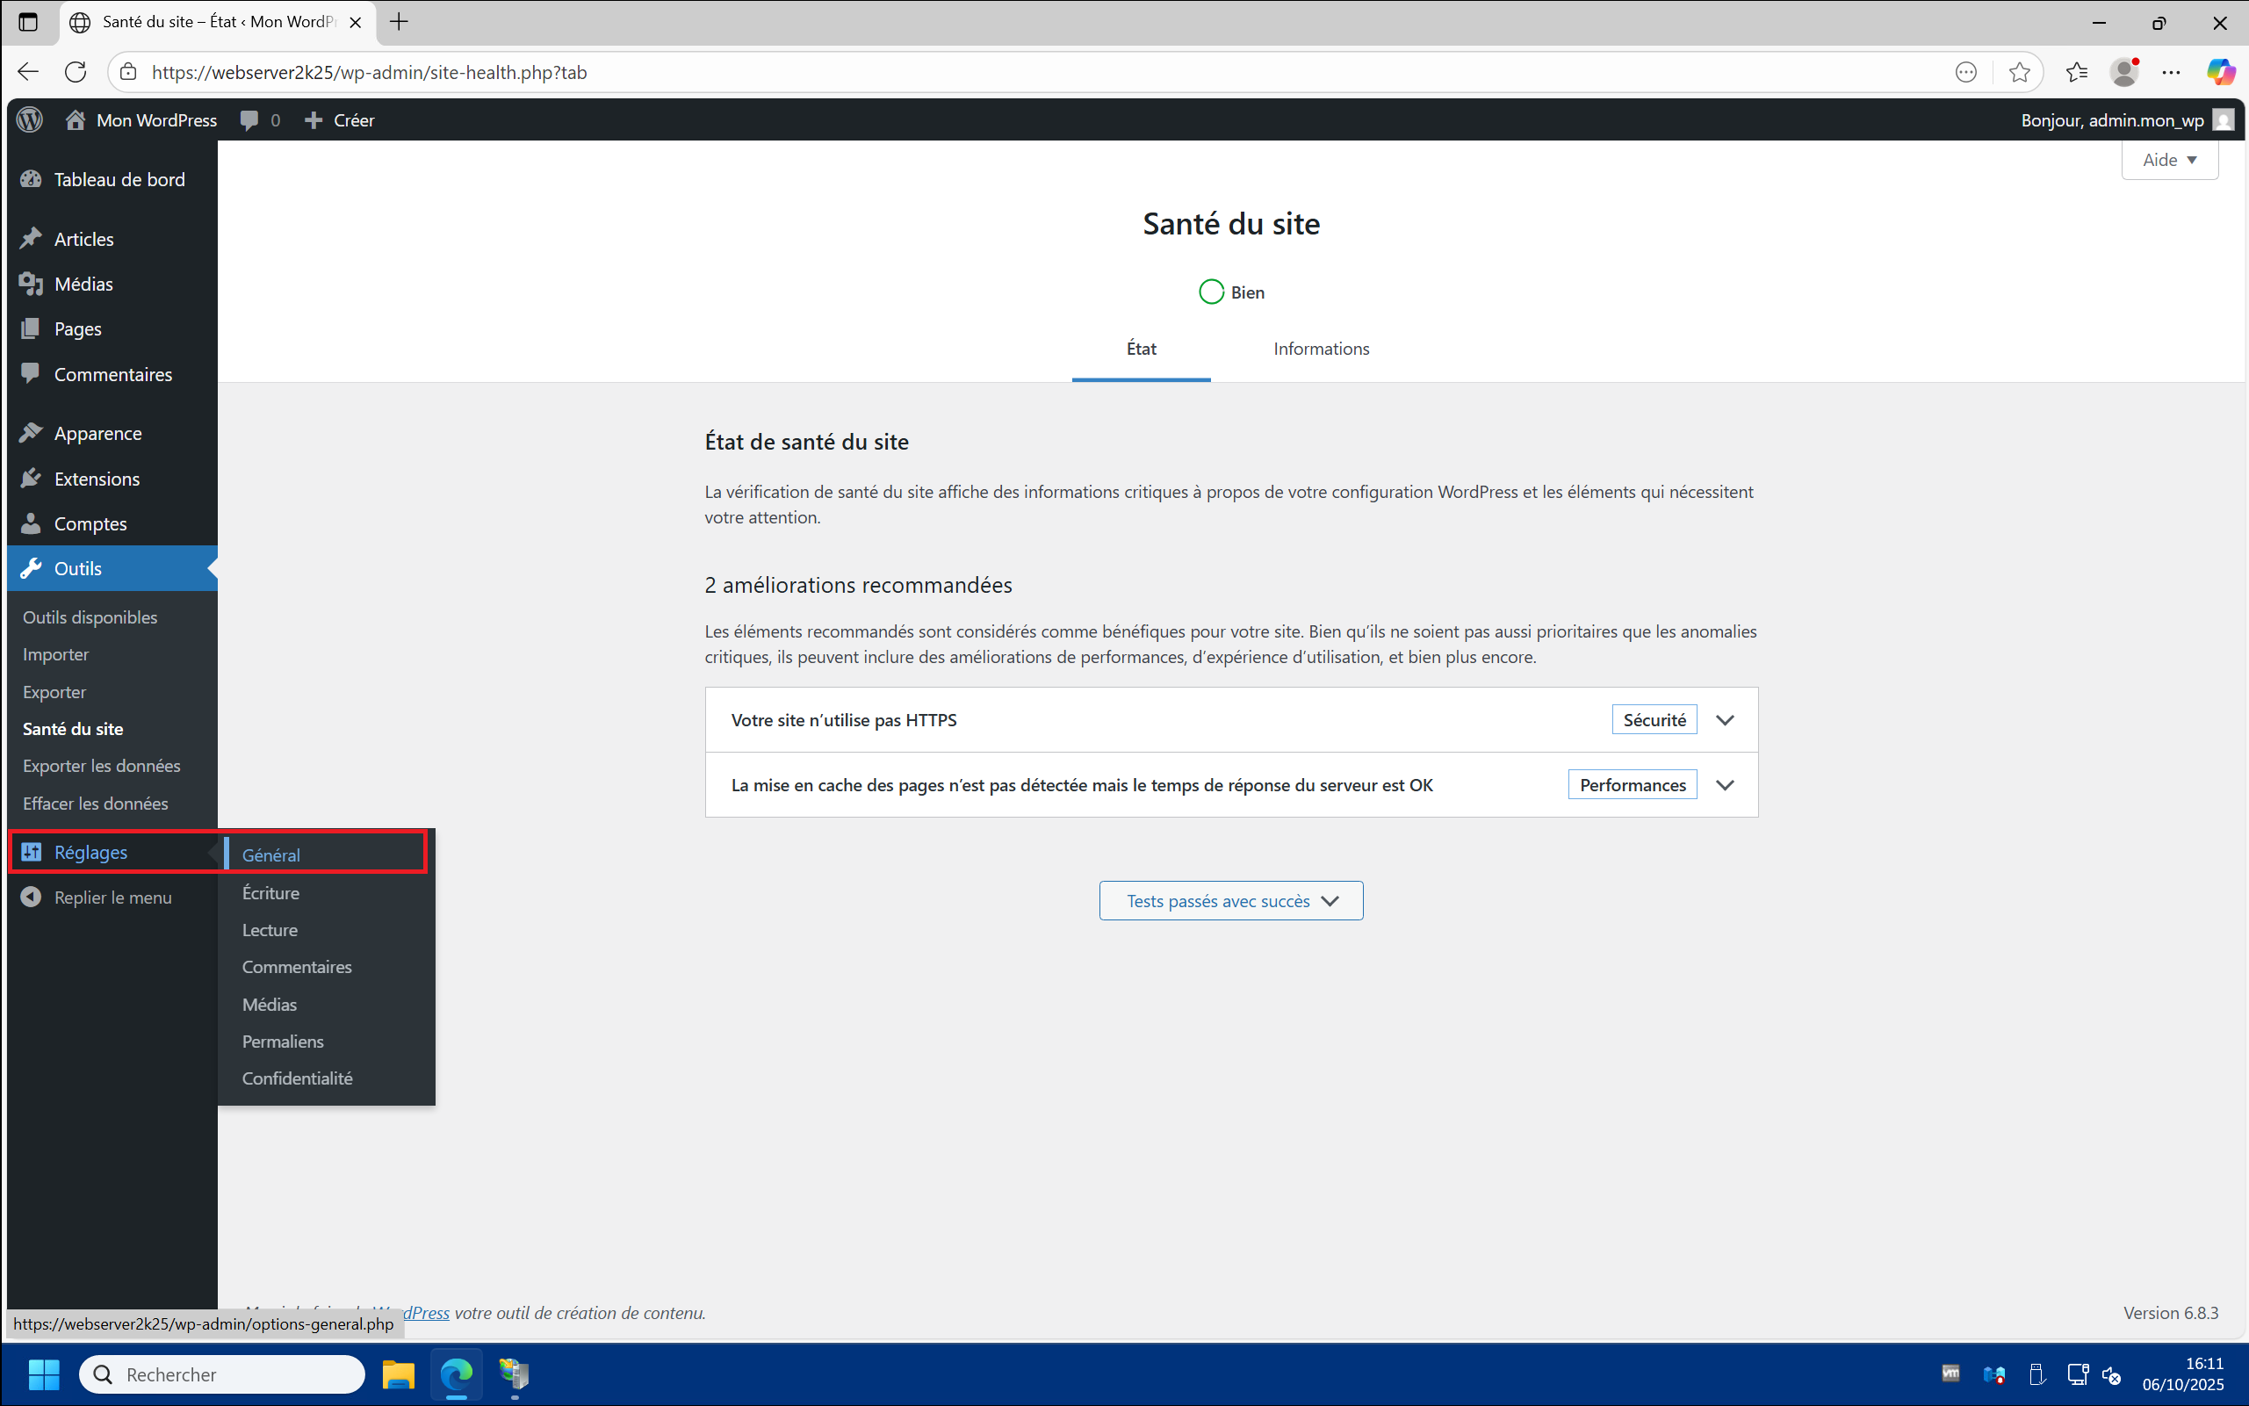Expand Tests passés avec succès

(x=1231, y=901)
